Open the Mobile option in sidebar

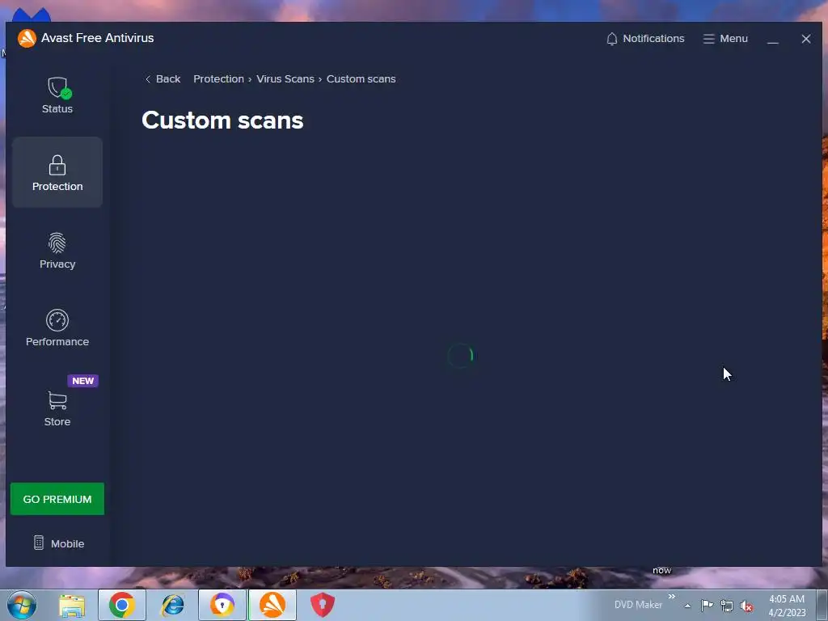[x=58, y=543]
